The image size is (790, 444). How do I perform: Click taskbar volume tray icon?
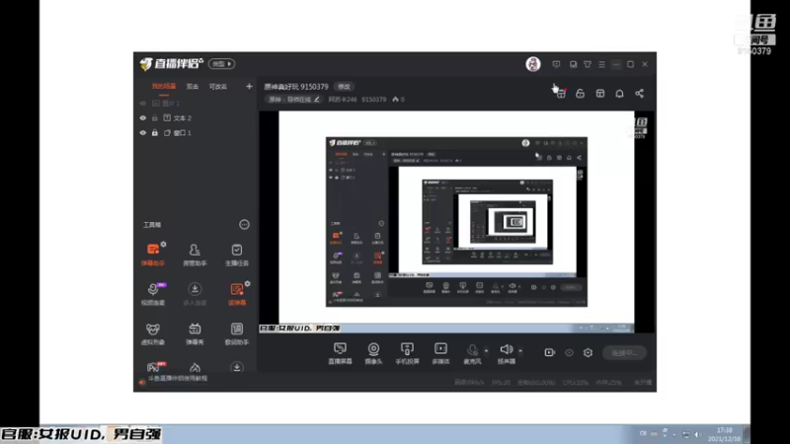698,434
